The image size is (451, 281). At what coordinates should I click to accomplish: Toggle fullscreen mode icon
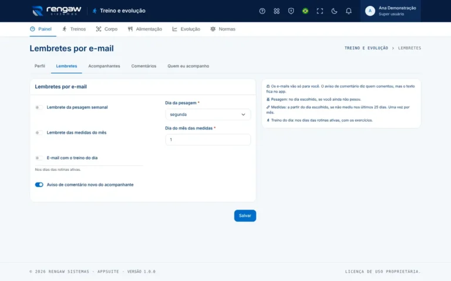click(319, 11)
